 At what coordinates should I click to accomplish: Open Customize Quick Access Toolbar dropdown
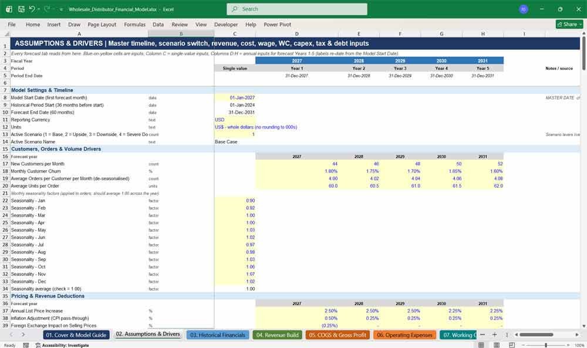pos(61,9)
